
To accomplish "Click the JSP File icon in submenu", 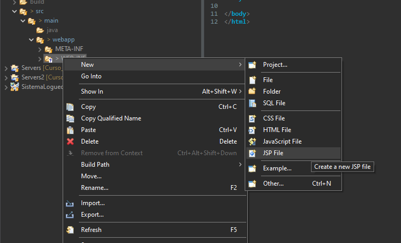I will (x=253, y=153).
